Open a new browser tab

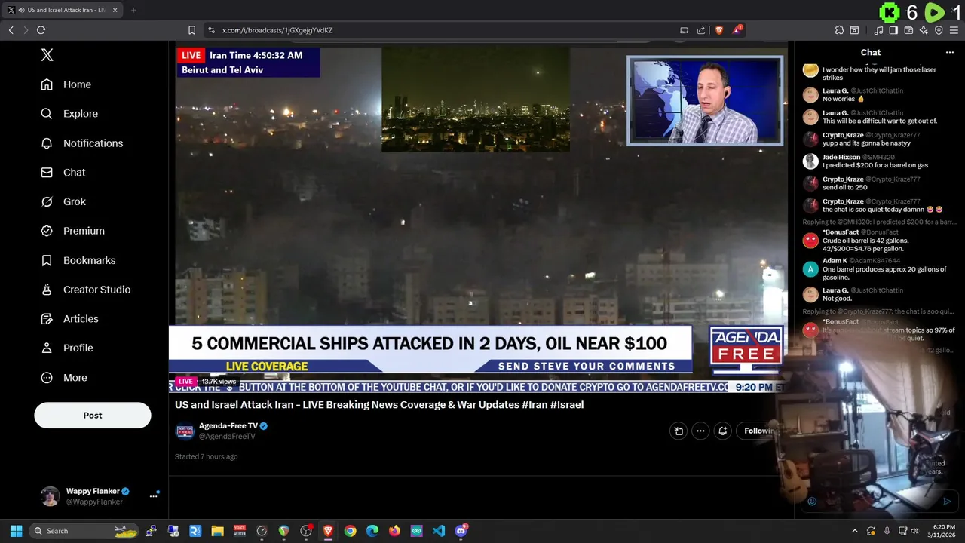click(x=133, y=10)
